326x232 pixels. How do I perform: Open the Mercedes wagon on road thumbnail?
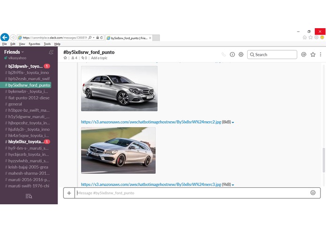(118, 150)
